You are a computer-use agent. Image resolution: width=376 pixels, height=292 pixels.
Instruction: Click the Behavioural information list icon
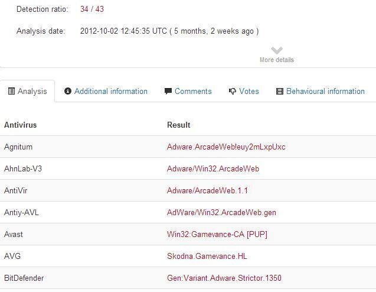tap(280, 92)
